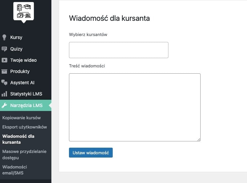Open Wiadomości email/SMS submenu link
The image size is (247, 183).
(15, 170)
